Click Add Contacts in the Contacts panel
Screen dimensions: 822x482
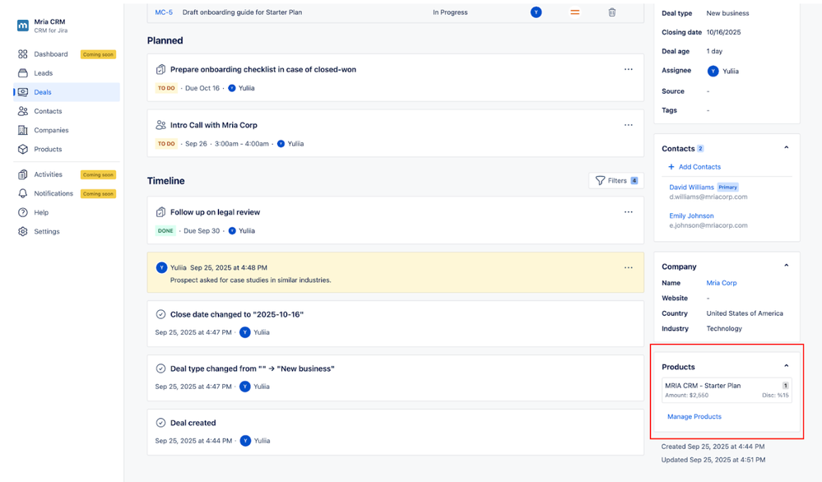tap(699, 167)
